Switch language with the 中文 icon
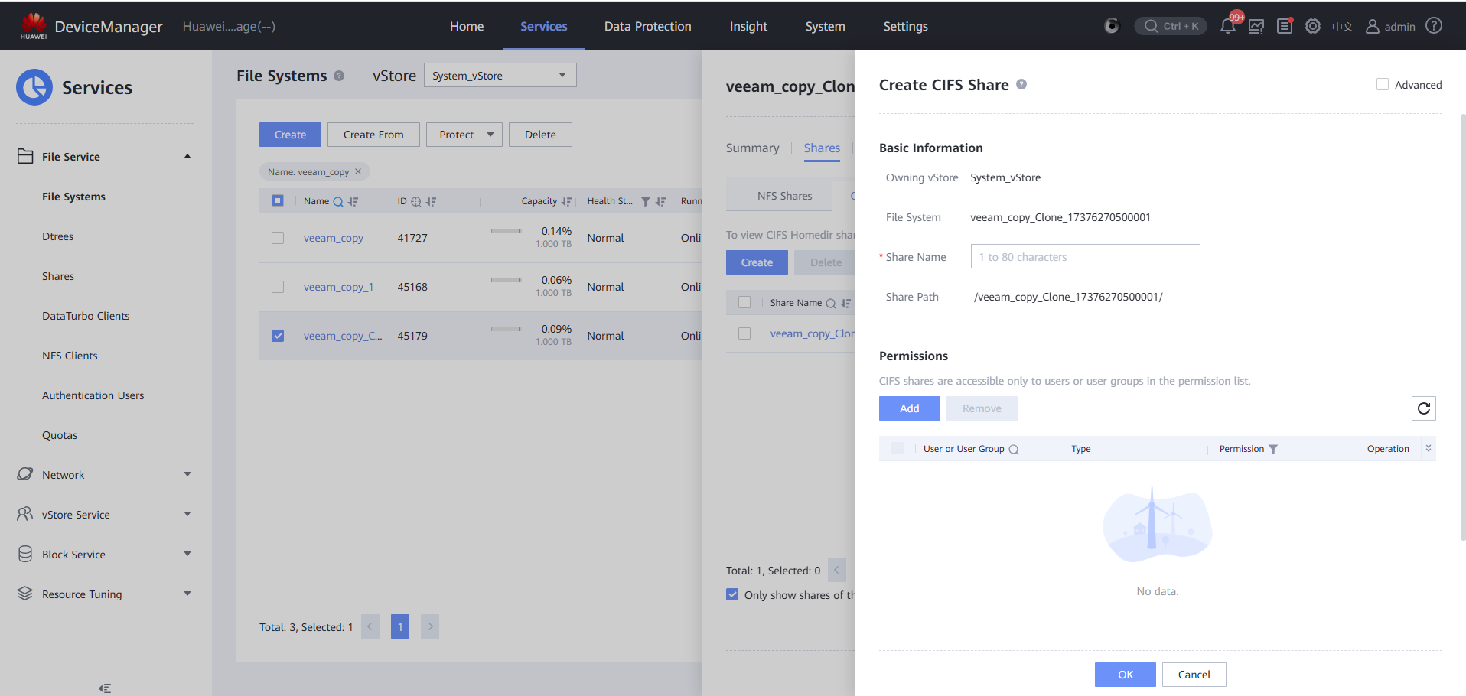The width and height of the screenshot is (1466, 696). [x=1342, y=27]
